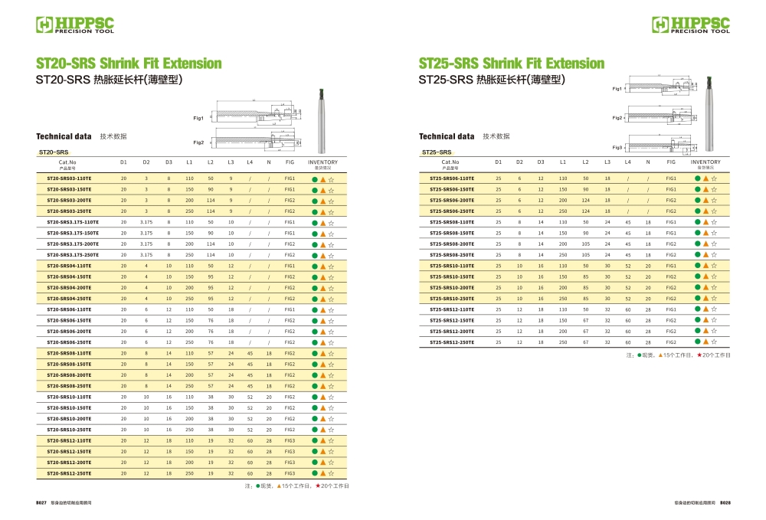Click the star icon in row ST20-SRS08-250TE
The image size is (766, 520).
click(331, 386)
